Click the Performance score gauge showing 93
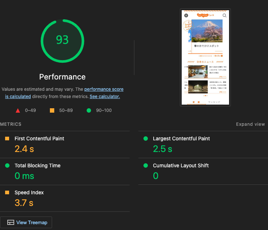 click(x=62, y=40)
